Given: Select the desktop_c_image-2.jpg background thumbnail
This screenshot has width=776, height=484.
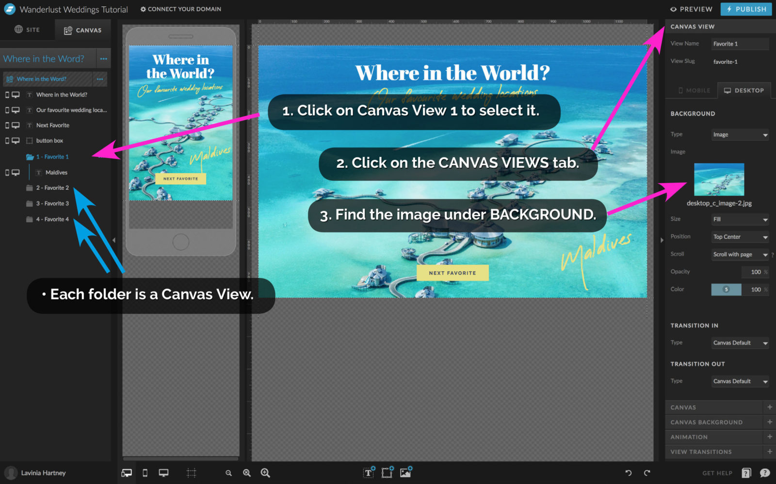Looking at the screenshot, I should 719,179.
